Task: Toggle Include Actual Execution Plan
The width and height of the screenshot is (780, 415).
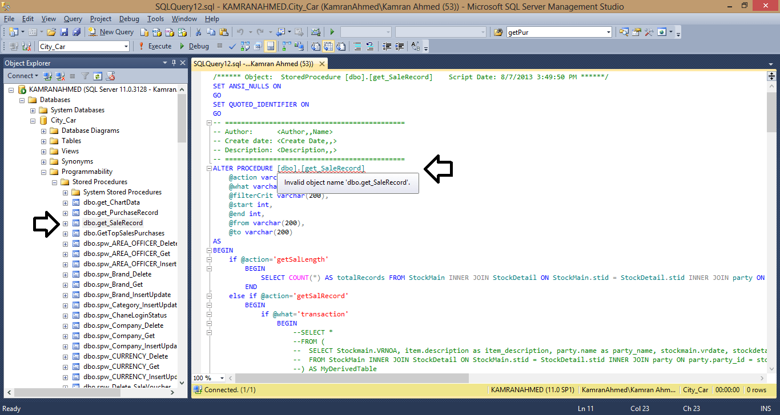Action: (287, 46)
